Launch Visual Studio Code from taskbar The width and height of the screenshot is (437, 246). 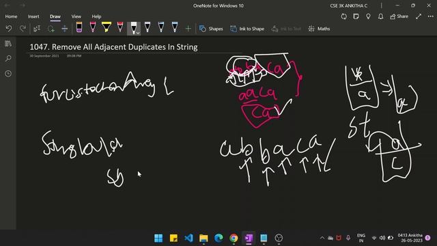pyautogui.click(x=188, y=238)
